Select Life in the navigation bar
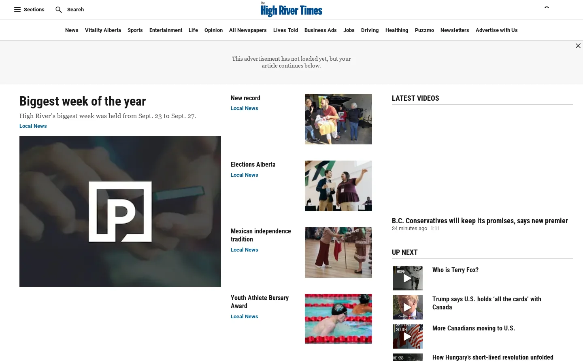Viewport: 583px width, 364px height. pos(193,30)
